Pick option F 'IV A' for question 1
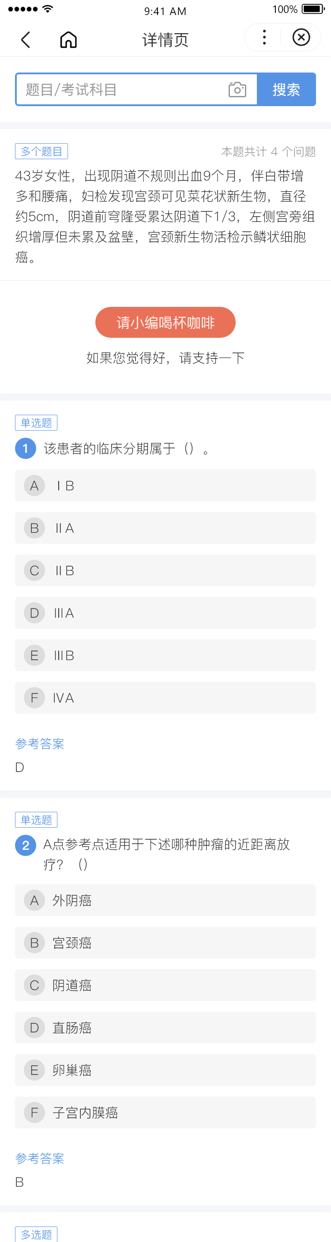Image resolution: width=331 pixels, height=1242 pixels. click(x=165, y=698)
